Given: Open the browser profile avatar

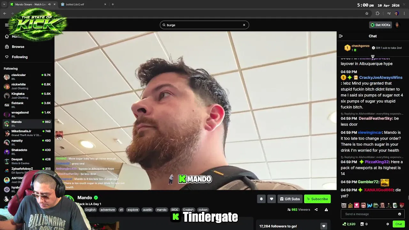Looking at the screenshot, I should pos(397,13).
